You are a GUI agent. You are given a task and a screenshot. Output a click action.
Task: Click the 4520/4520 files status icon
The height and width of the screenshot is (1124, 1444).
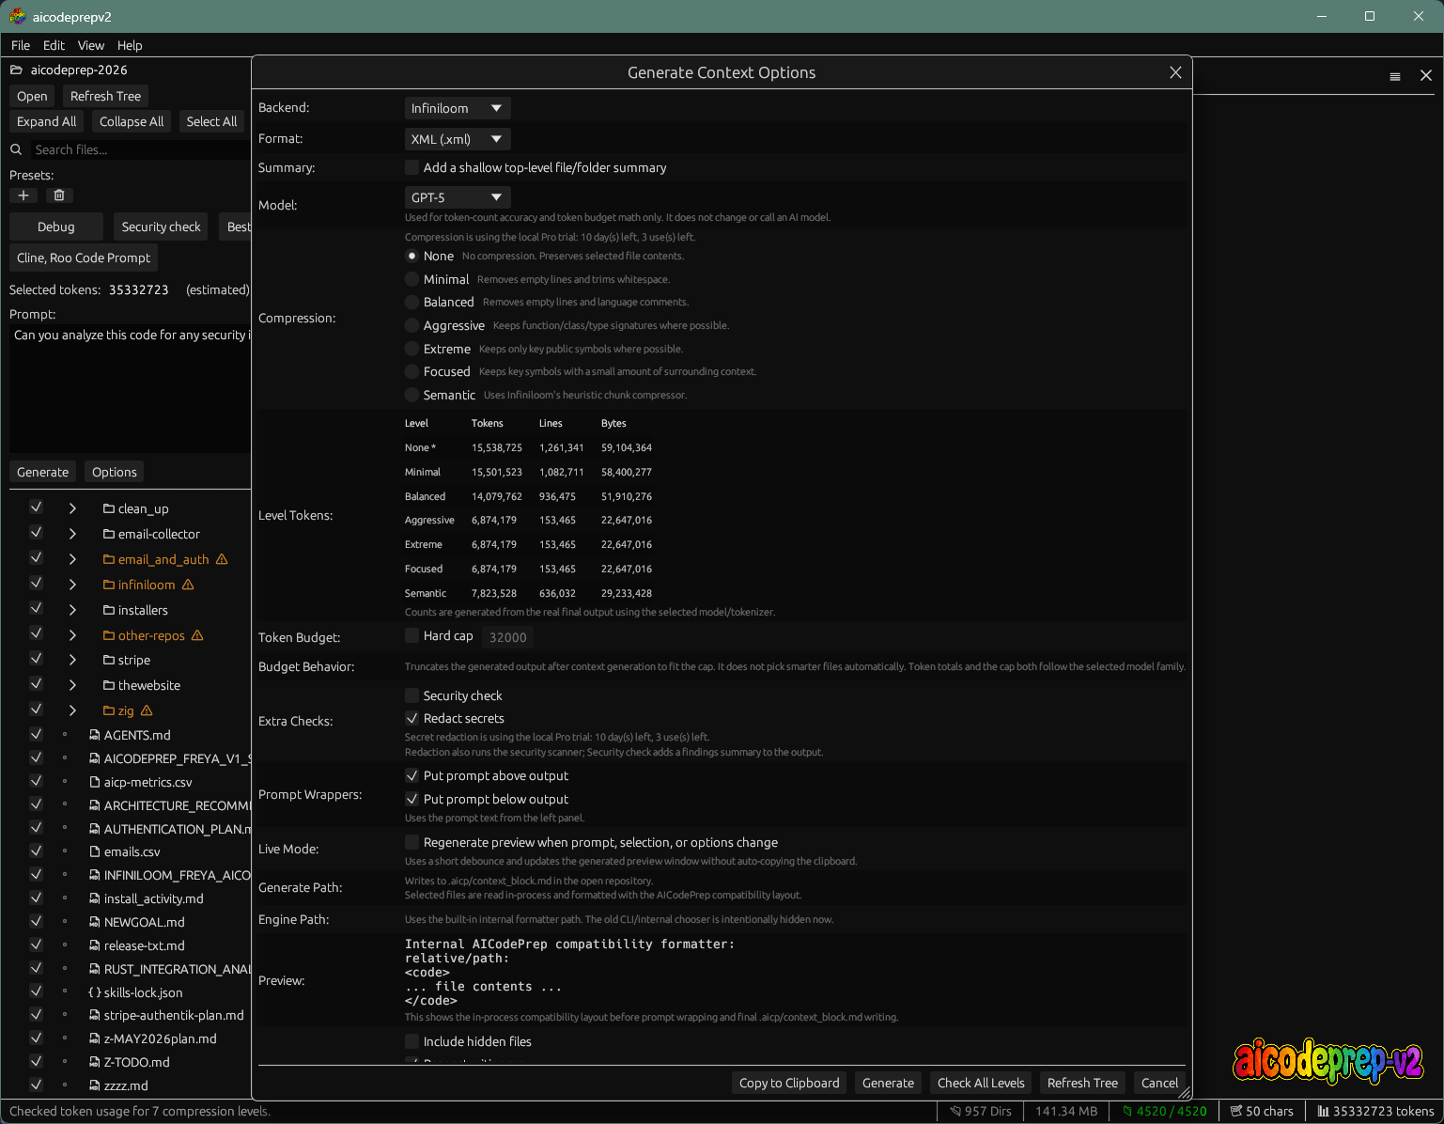pyautogui.click(x=1127, y=1111)
